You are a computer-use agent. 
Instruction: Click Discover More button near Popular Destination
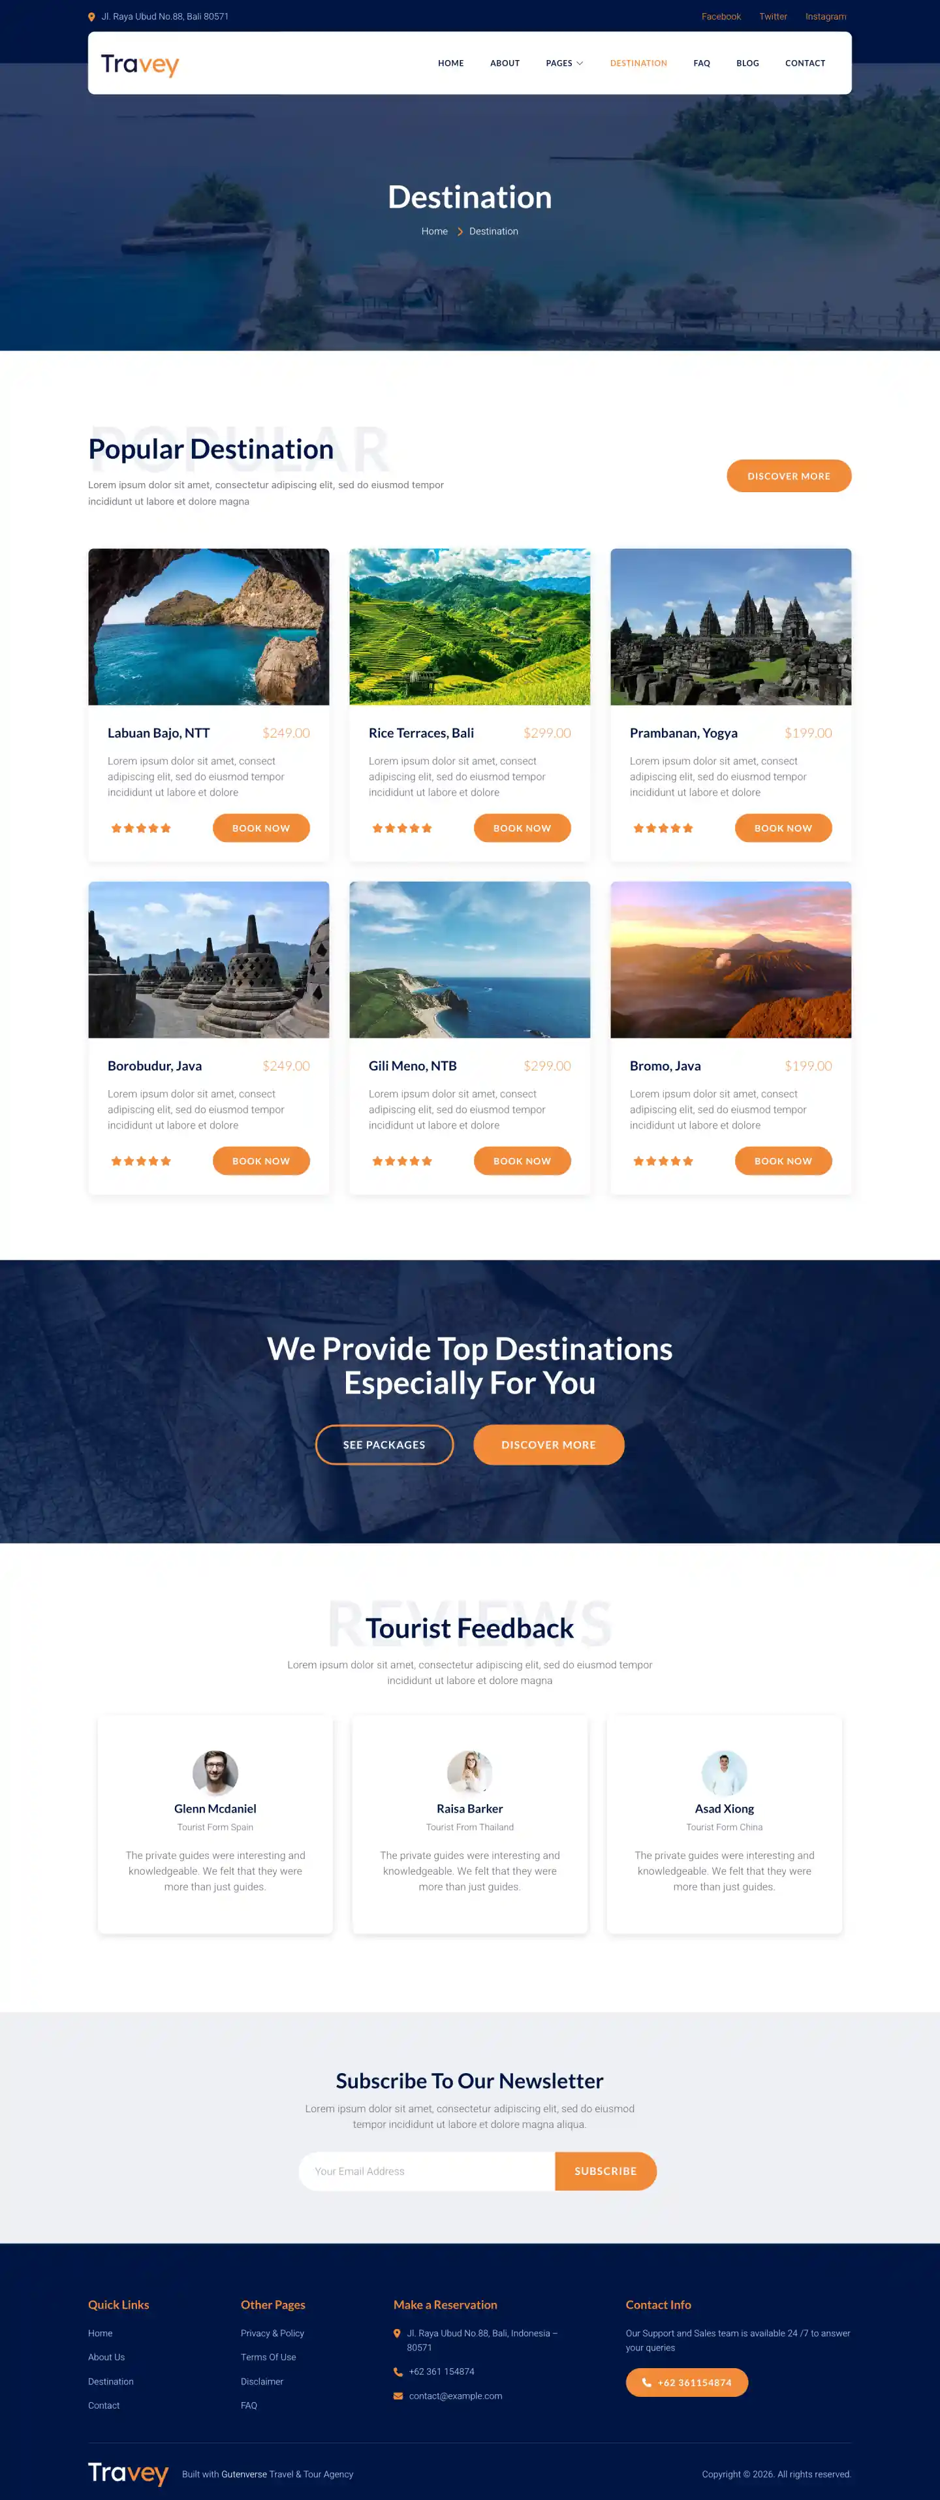pos(789,476)
